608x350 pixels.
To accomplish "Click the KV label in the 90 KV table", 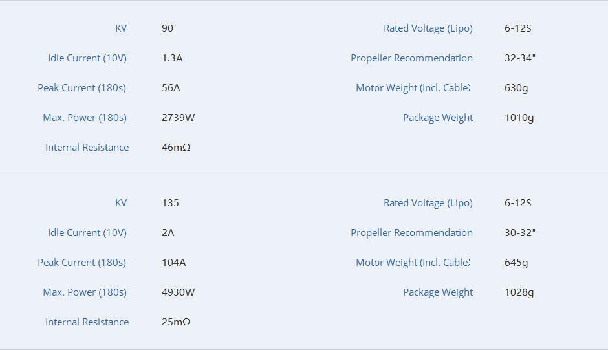I will tap(121, 28).
